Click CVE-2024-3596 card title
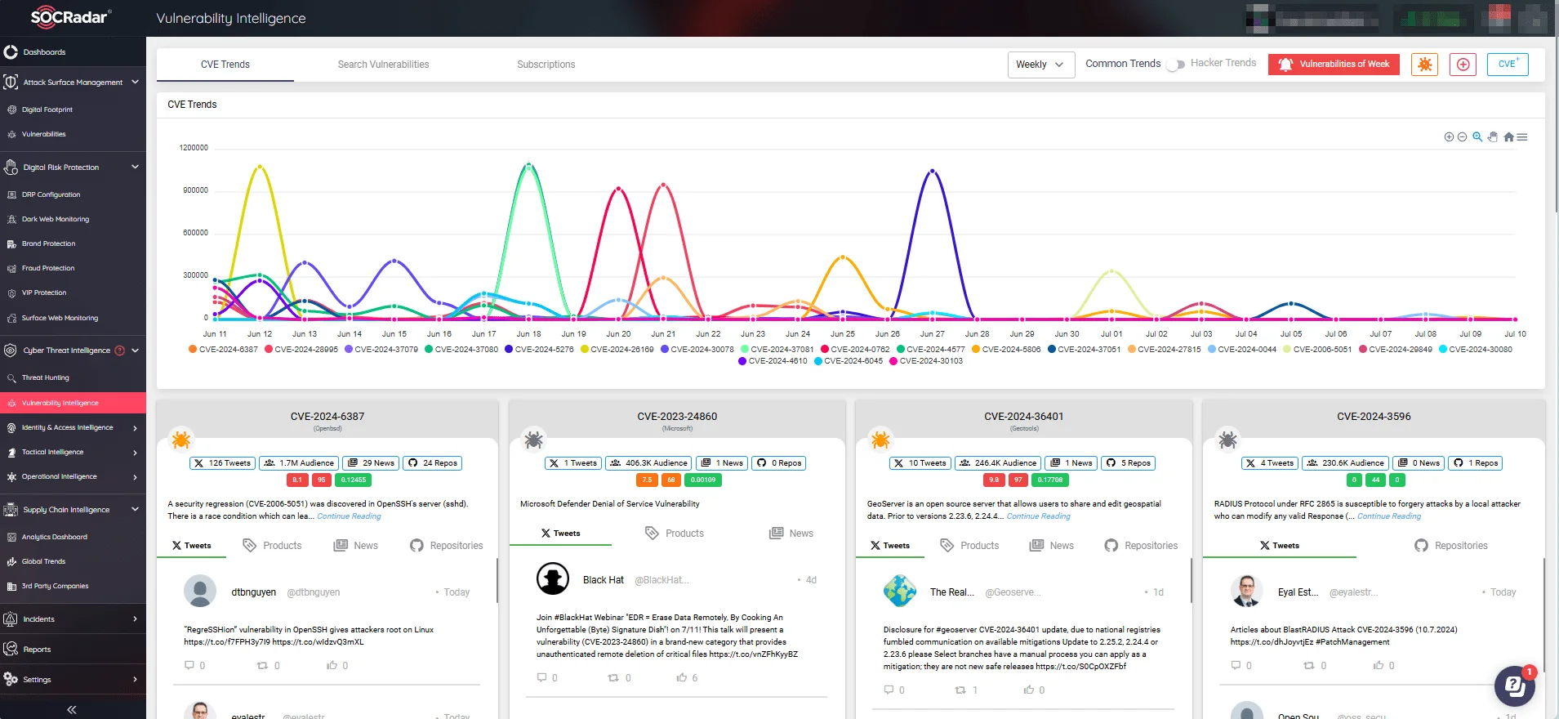 (x=1374, y=416)
